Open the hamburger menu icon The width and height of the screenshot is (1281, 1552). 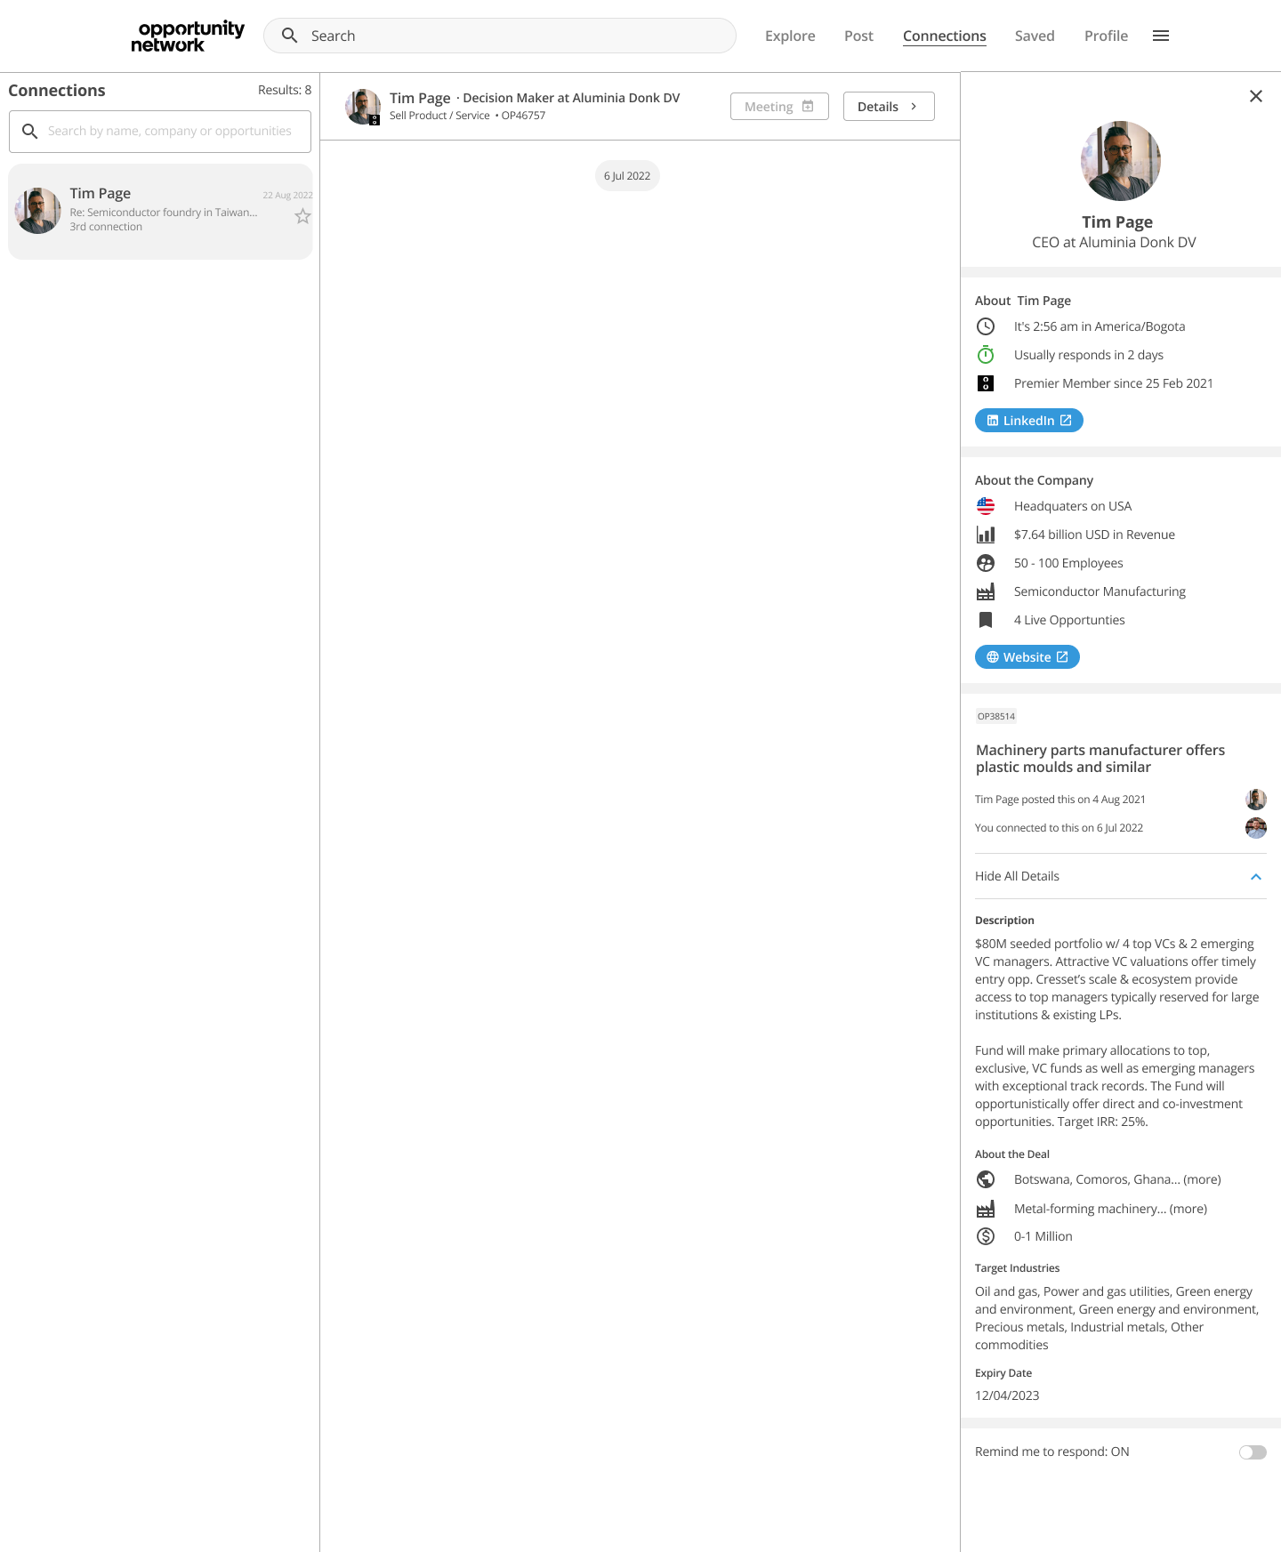tap(1161, 36)
